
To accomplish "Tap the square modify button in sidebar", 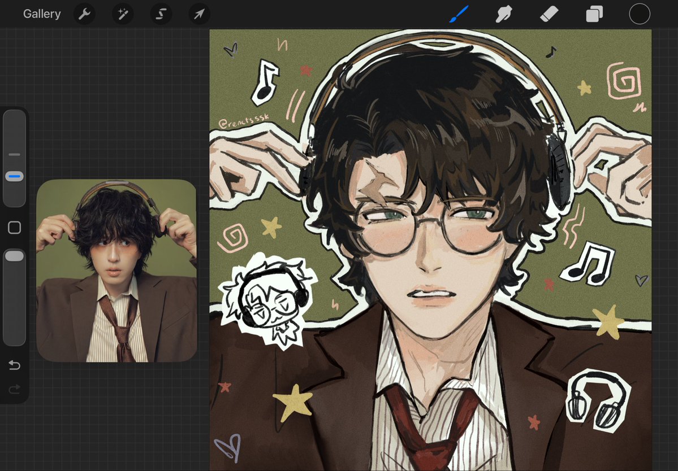I will tap(14, 228).
